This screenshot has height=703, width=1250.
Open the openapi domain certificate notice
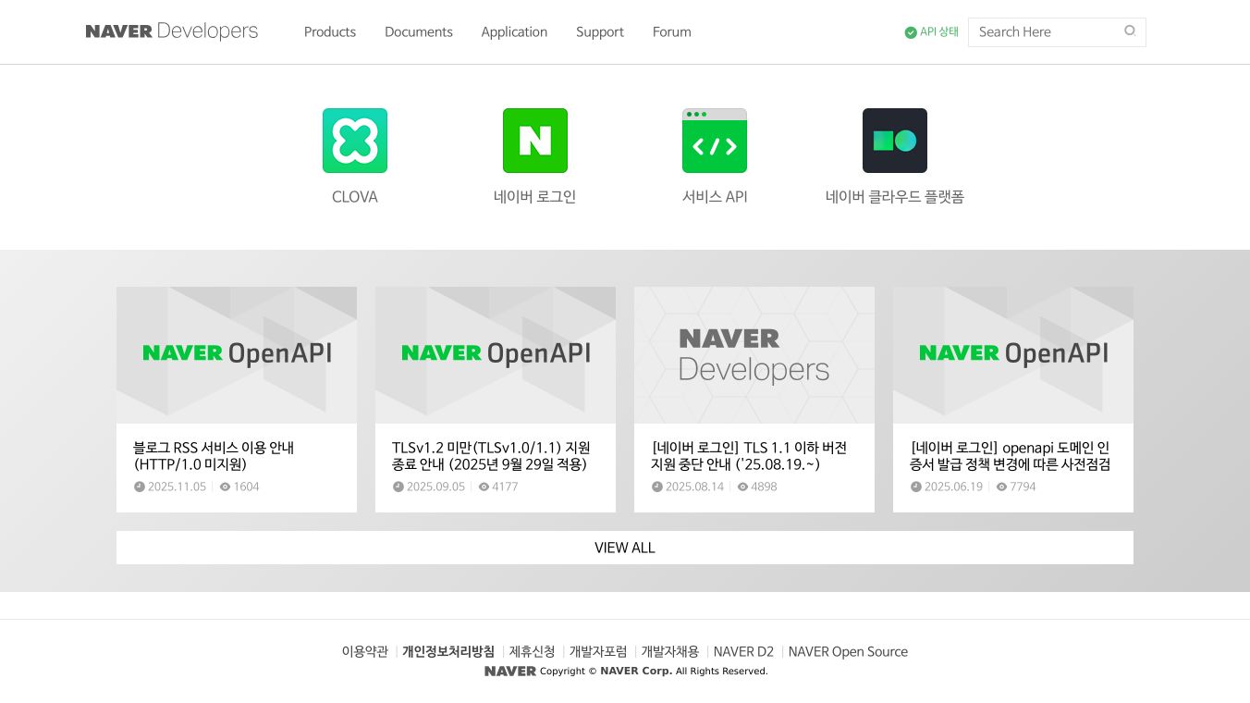click(1011, 455)
